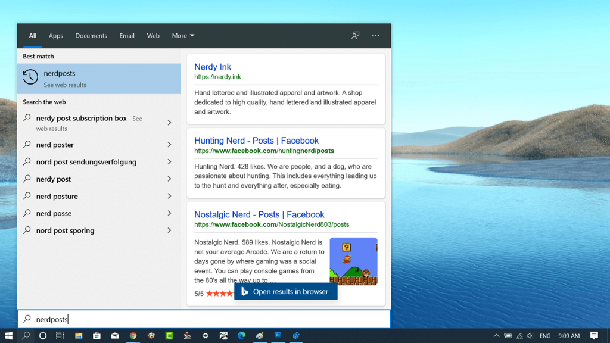
Task: Click the nerdposts search input field
Action: [x=204, y=319]
